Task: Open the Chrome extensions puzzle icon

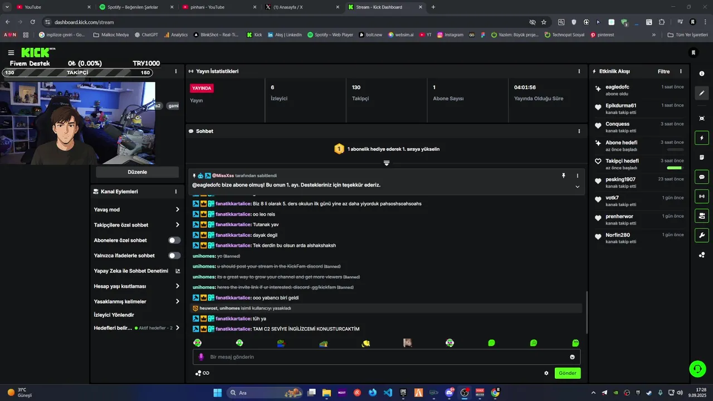Action: tap(662, 22)
